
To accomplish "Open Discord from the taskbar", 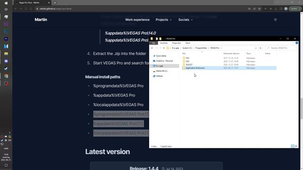I will point(6,61).
